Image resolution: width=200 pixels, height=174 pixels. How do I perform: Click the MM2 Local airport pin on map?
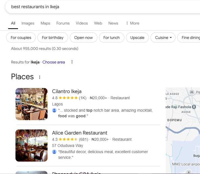[x=189, y=171]
